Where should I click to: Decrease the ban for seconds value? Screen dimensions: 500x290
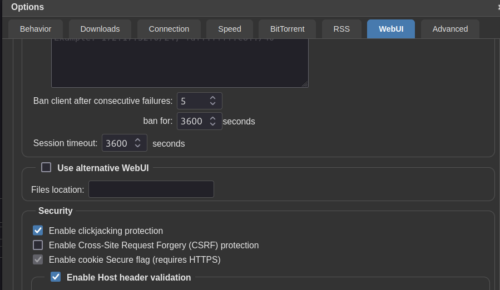coord(212,124)
